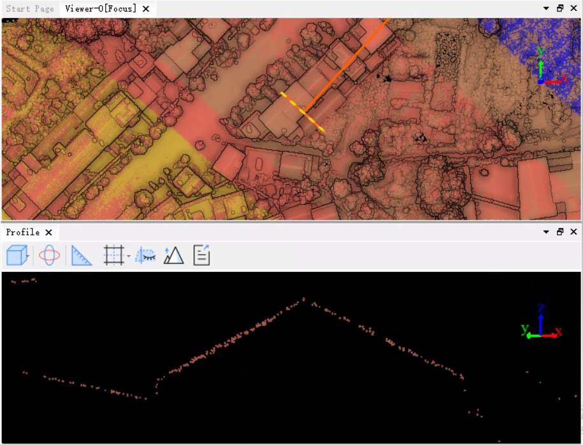Close the Profile tab with X

point(49,232)
